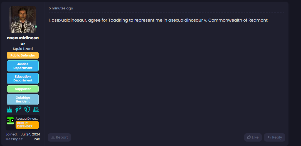Click the green Supporter badge
This screenshot has height=146, width=301.
(23, 89)
